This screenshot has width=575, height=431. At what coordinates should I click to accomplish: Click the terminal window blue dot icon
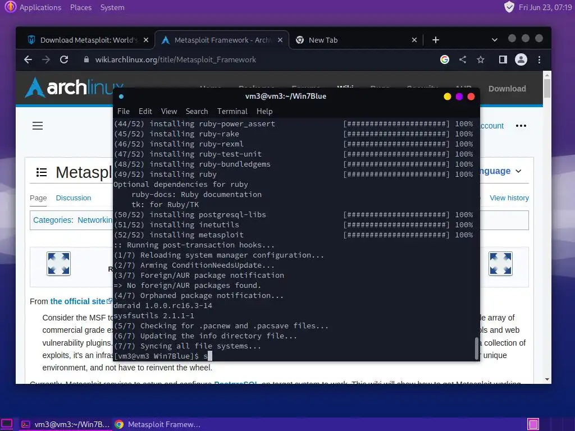[x=121, y=97]
